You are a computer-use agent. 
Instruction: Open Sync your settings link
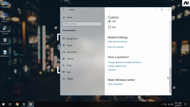click(116, 47)
